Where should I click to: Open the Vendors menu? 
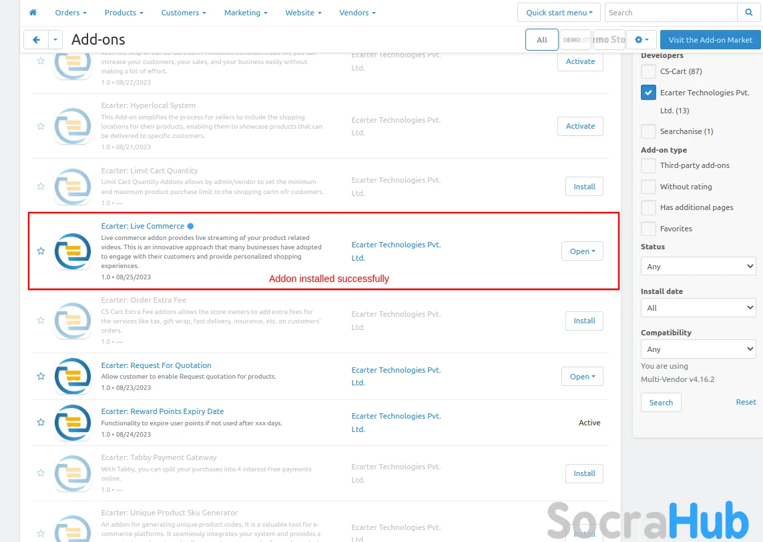click(357, 13)
